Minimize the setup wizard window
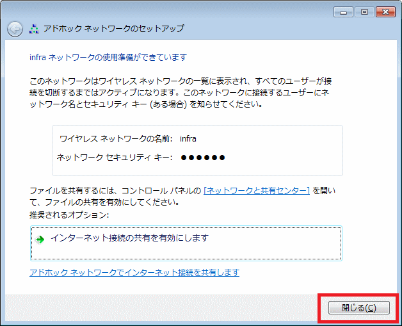Viewport: 402px width, 326px height. 343,12
